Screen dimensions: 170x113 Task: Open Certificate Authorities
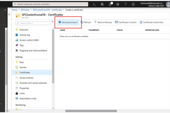click(x=151, y=22)
